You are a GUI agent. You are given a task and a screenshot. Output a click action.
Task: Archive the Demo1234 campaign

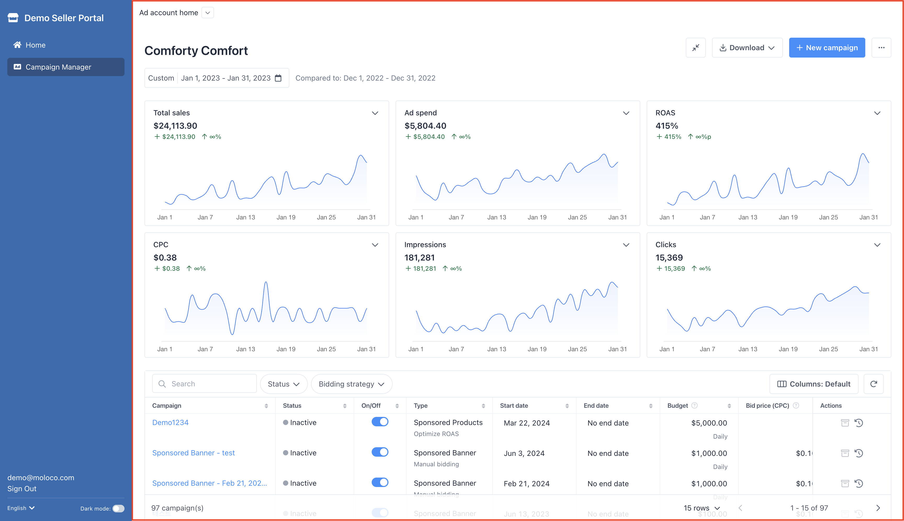pyautogui.click(x=845, y=423)
